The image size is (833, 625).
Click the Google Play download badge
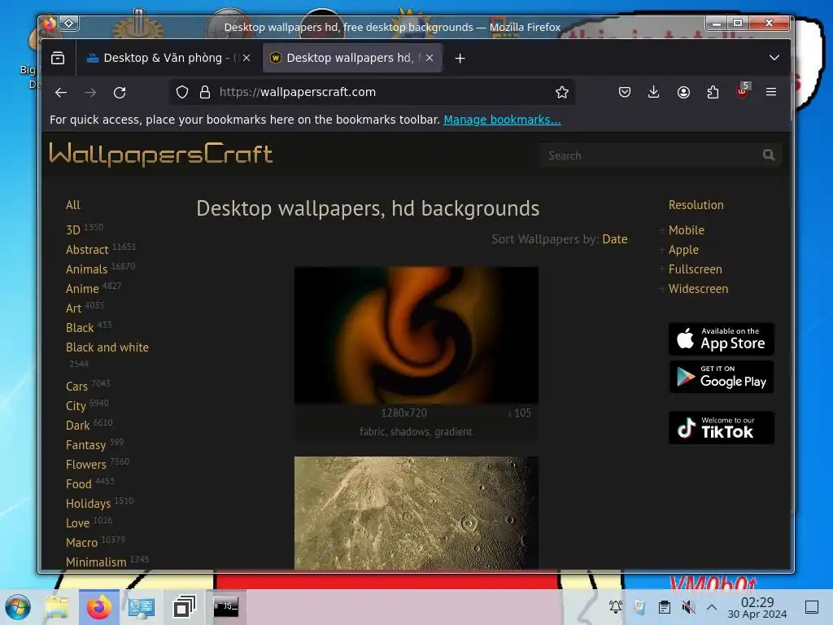721,377
